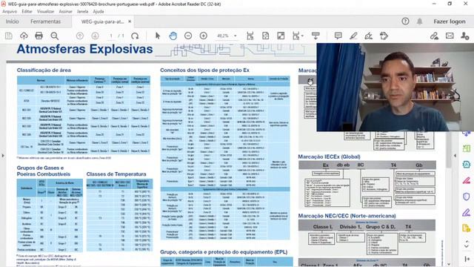Activate the hand pan tool
The width and height of the screenshot is (474, 267).
[x=173, y=36]
